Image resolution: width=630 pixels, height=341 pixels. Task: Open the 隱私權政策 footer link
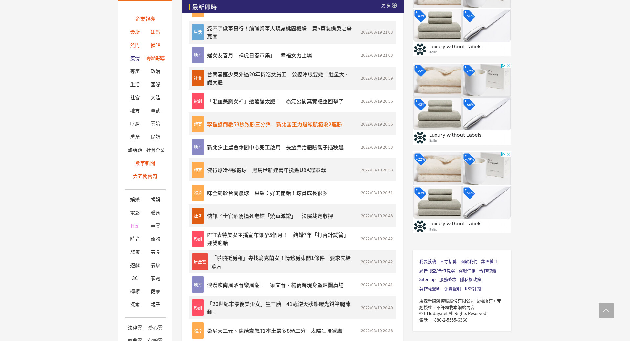(471, 280)
